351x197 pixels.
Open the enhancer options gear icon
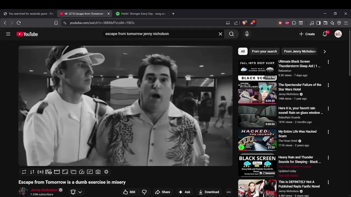click(x=106, y=172)
